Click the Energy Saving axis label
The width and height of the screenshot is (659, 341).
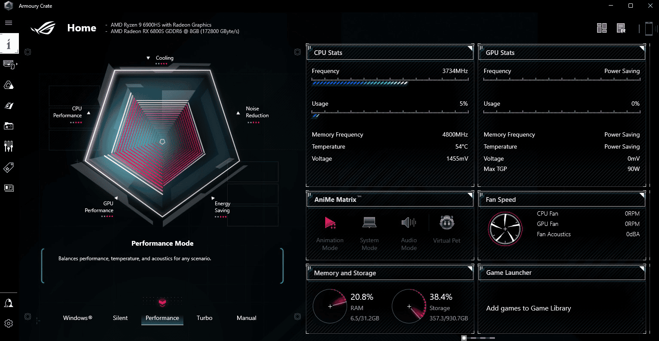(x=222, y=207)
